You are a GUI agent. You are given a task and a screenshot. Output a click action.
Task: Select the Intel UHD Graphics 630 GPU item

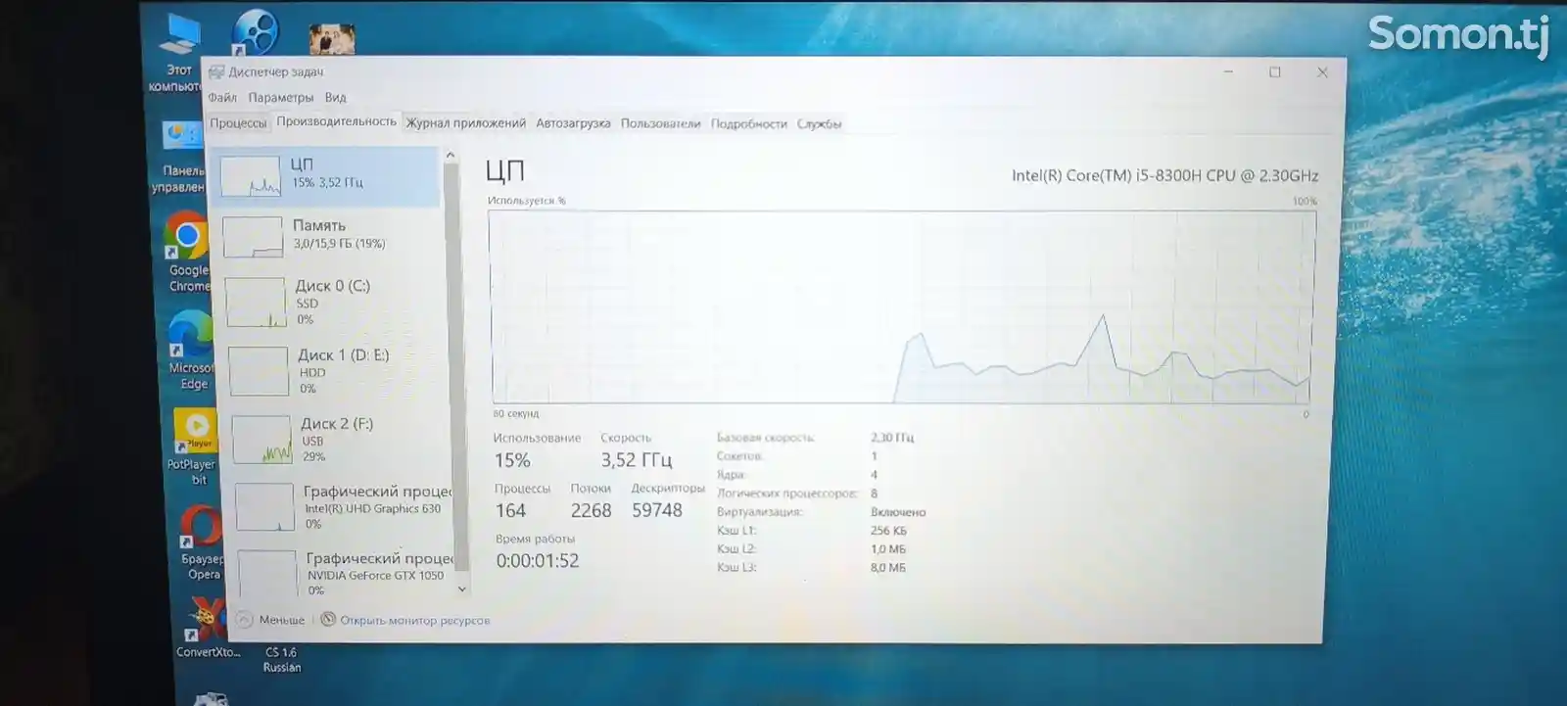(x=345, y=506)
